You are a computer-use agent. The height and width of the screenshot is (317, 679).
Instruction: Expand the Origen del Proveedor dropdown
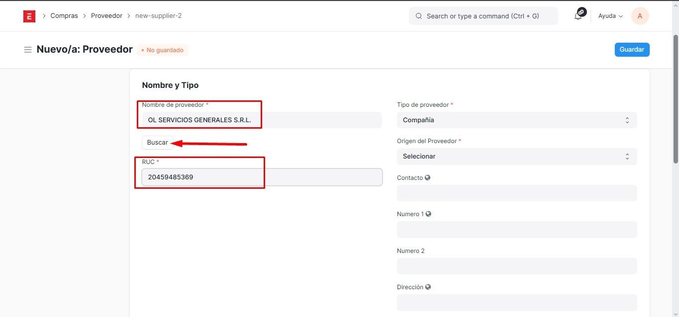click(x=516, y=157)
